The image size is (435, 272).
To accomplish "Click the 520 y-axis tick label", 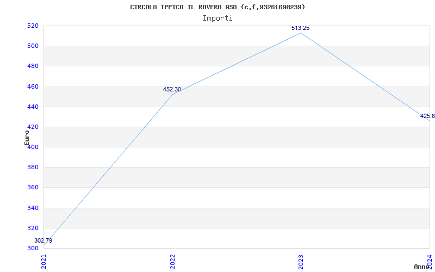I will pos(32,26).
